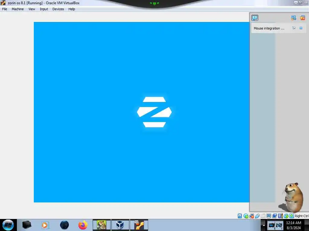The width and height of the screenshot is (309, 231).
Task: Switch to the hamster Box taskbar app
Action: click(101, 225)
